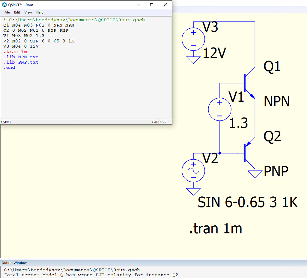This screenshot has width=307, height=278.
Task: Click the ground symbol under V2
Action: [x=193, y=191]
